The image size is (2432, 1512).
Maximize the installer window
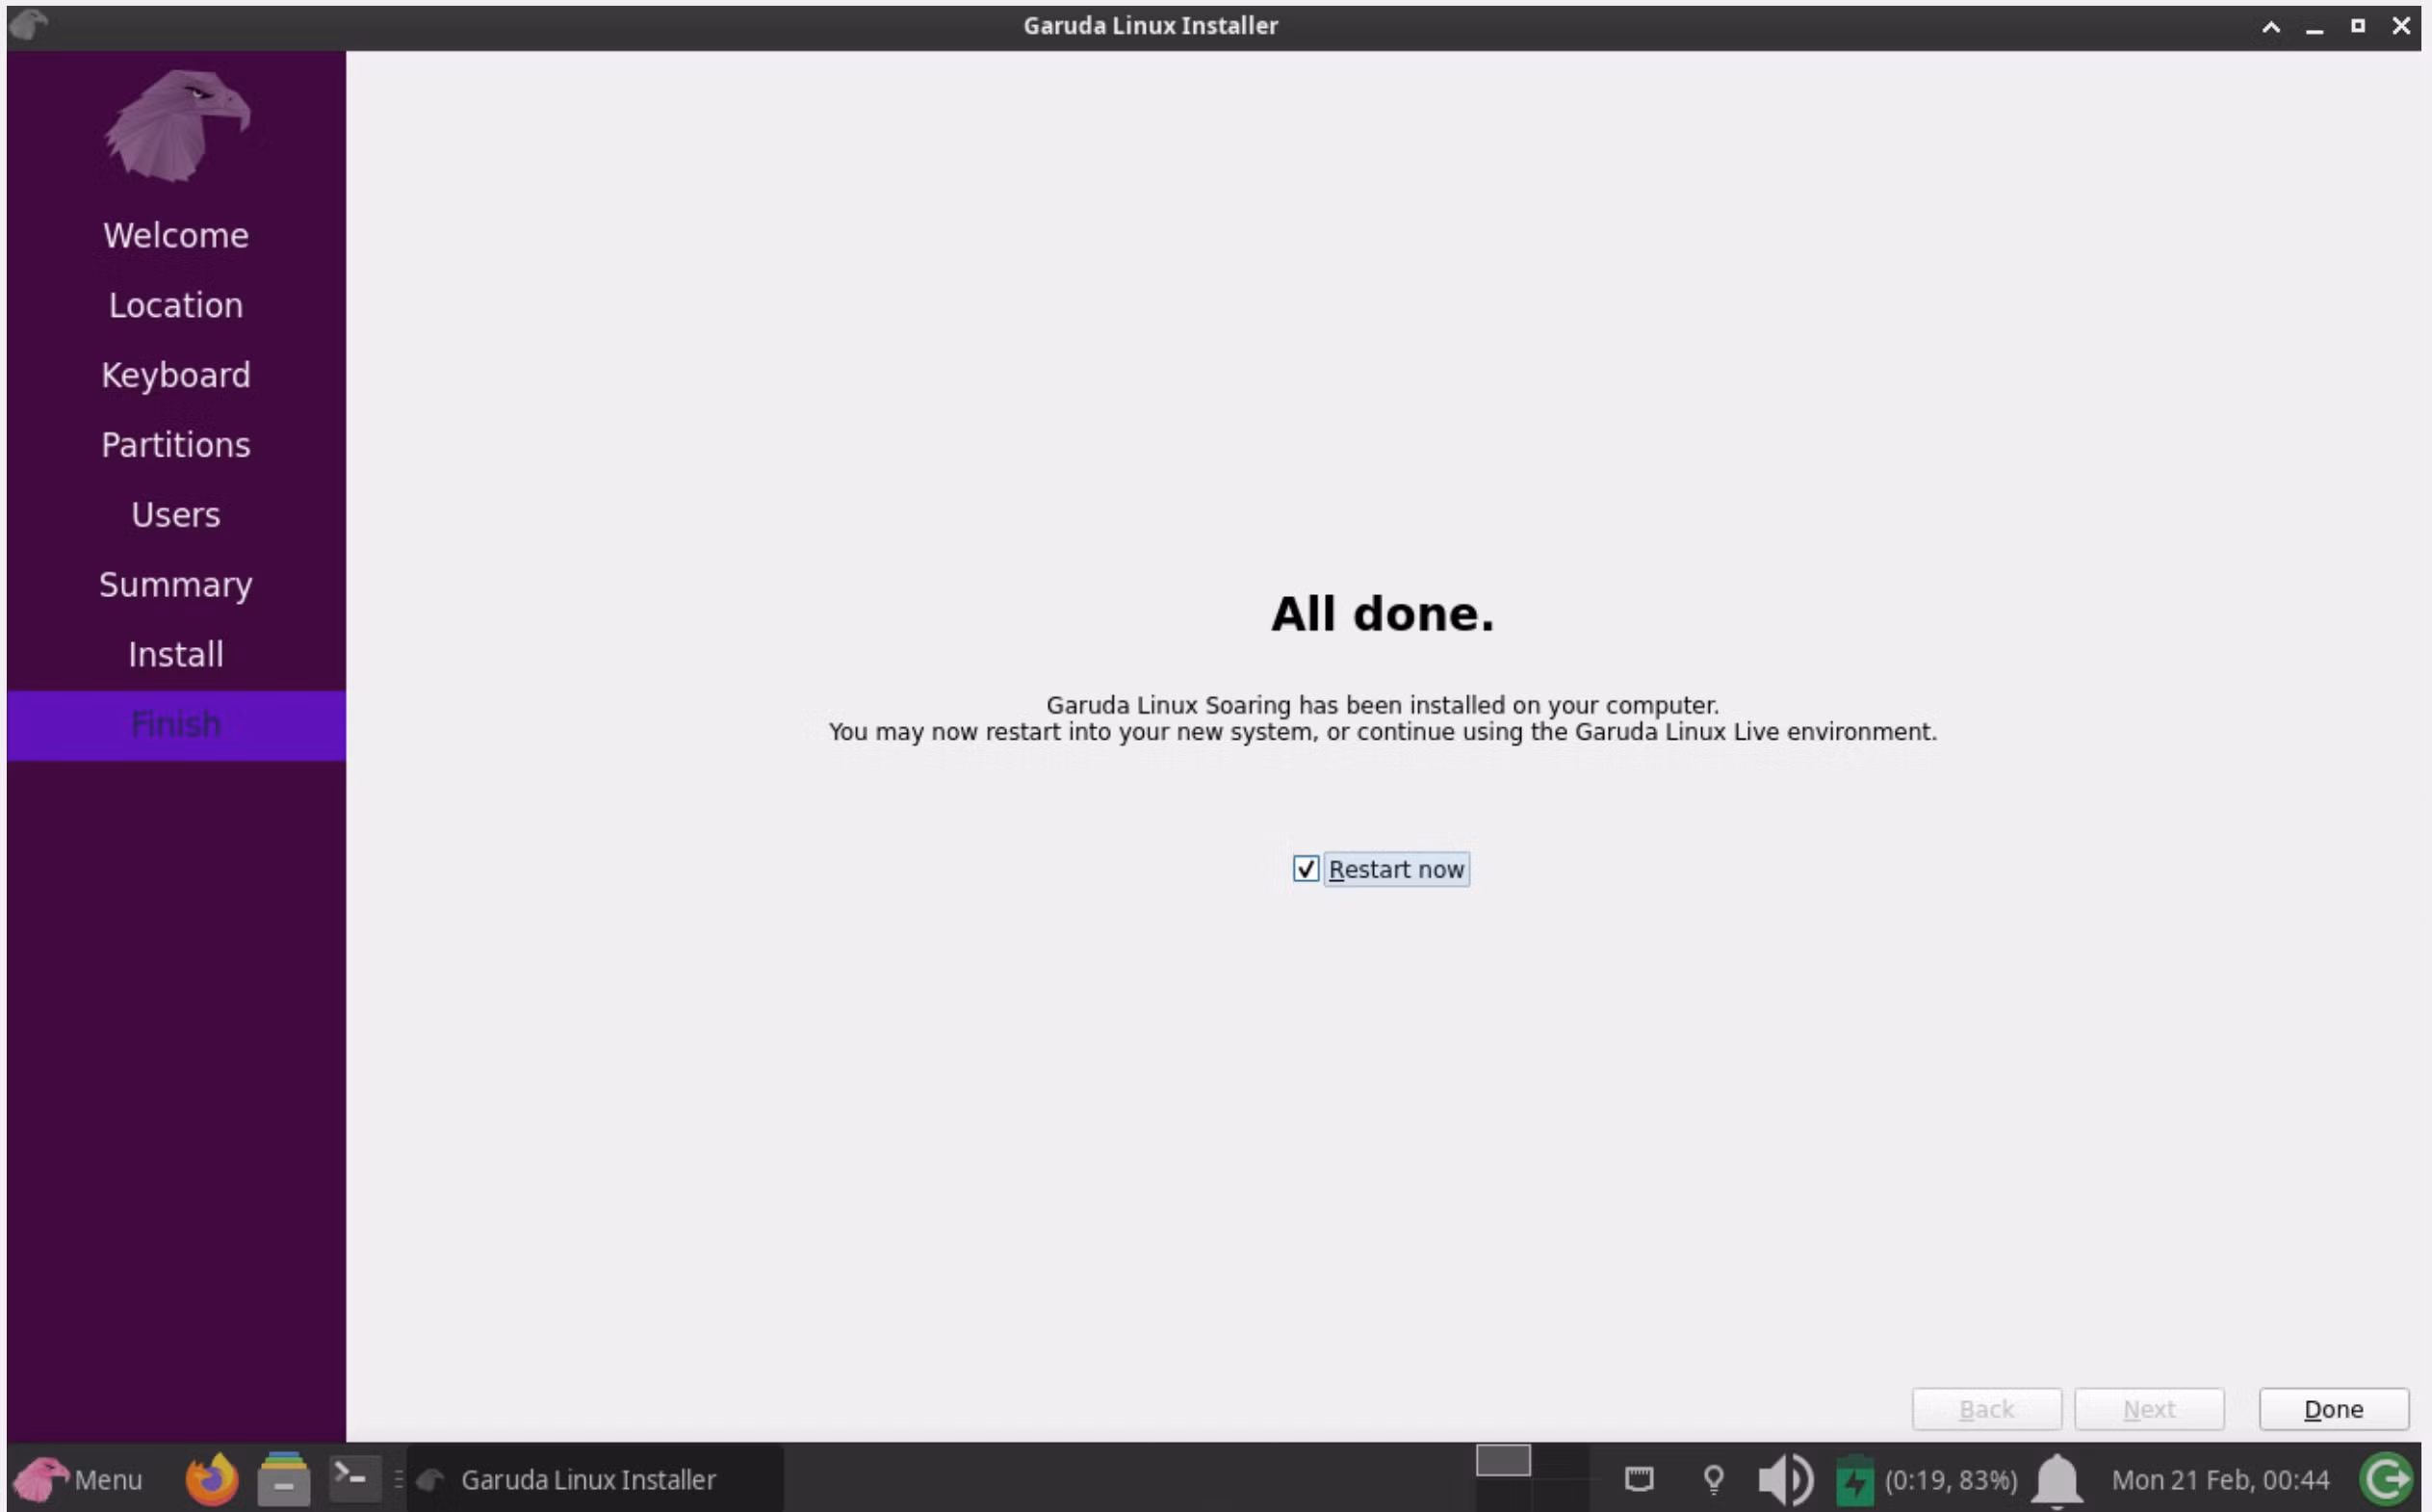click(2358, 26)
